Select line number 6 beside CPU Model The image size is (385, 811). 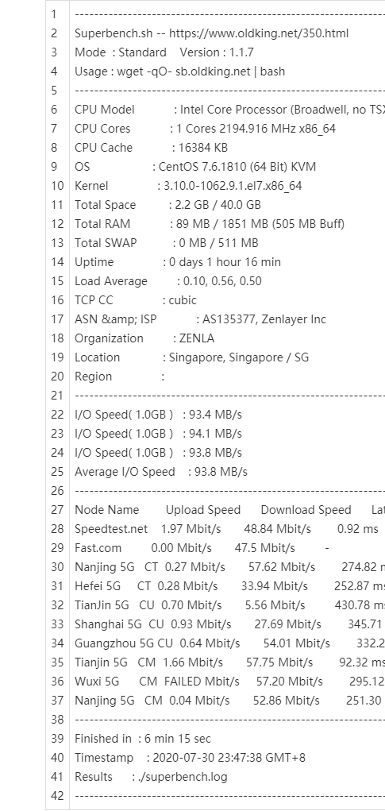[54, 110]
